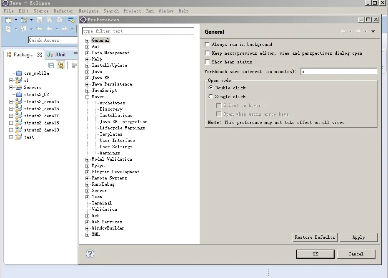Click the Next Annotation icon
Screen dimensions: 388x278
tap(8, 29)
